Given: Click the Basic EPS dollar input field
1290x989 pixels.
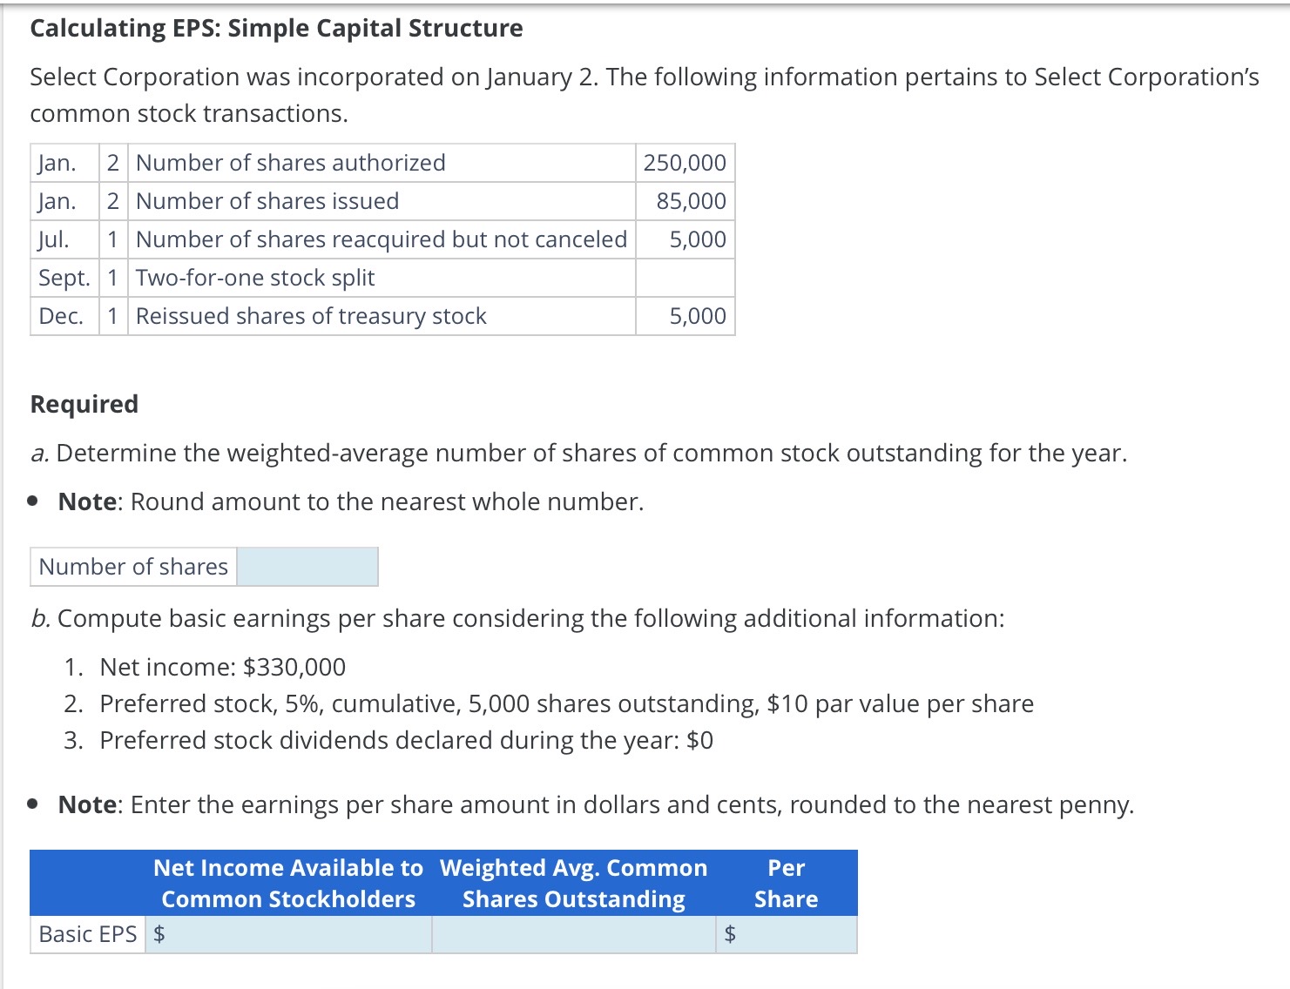Looking at the screenshot, I should click(x=287, y=933).
